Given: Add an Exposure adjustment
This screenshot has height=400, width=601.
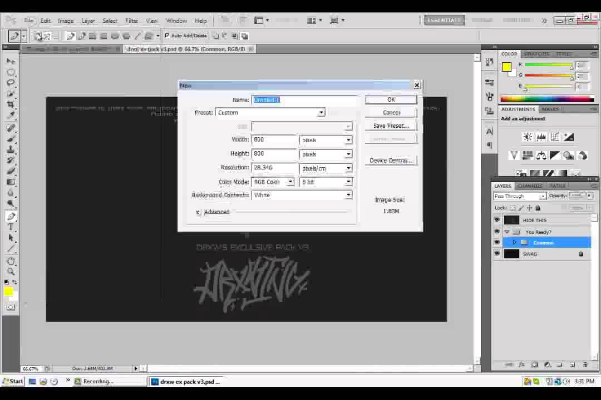Looking at the screenshot, I should (x=569, y=137).
